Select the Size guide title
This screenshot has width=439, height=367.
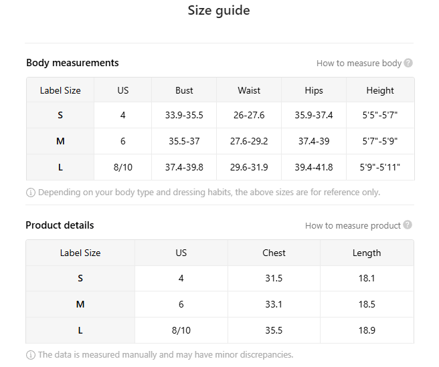(x=219, y=11)
